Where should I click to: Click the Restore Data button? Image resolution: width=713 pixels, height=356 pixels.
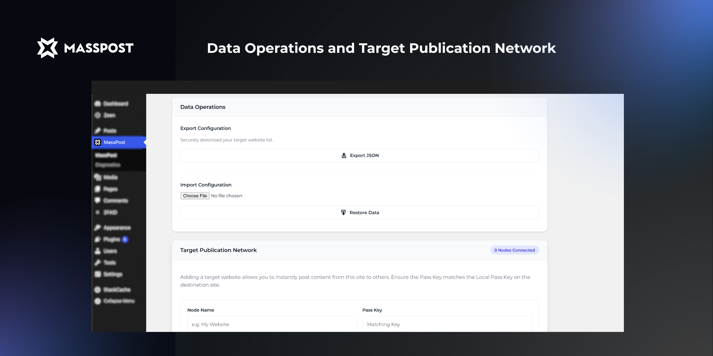(359, 212)
